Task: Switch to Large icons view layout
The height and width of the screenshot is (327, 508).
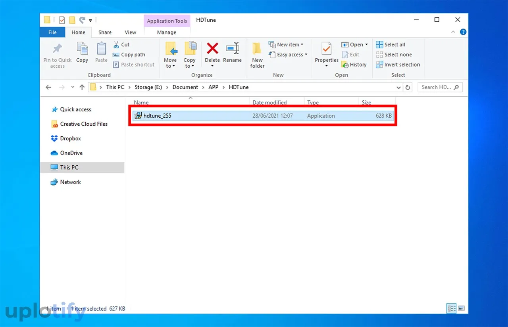Action: click(462, 308)
